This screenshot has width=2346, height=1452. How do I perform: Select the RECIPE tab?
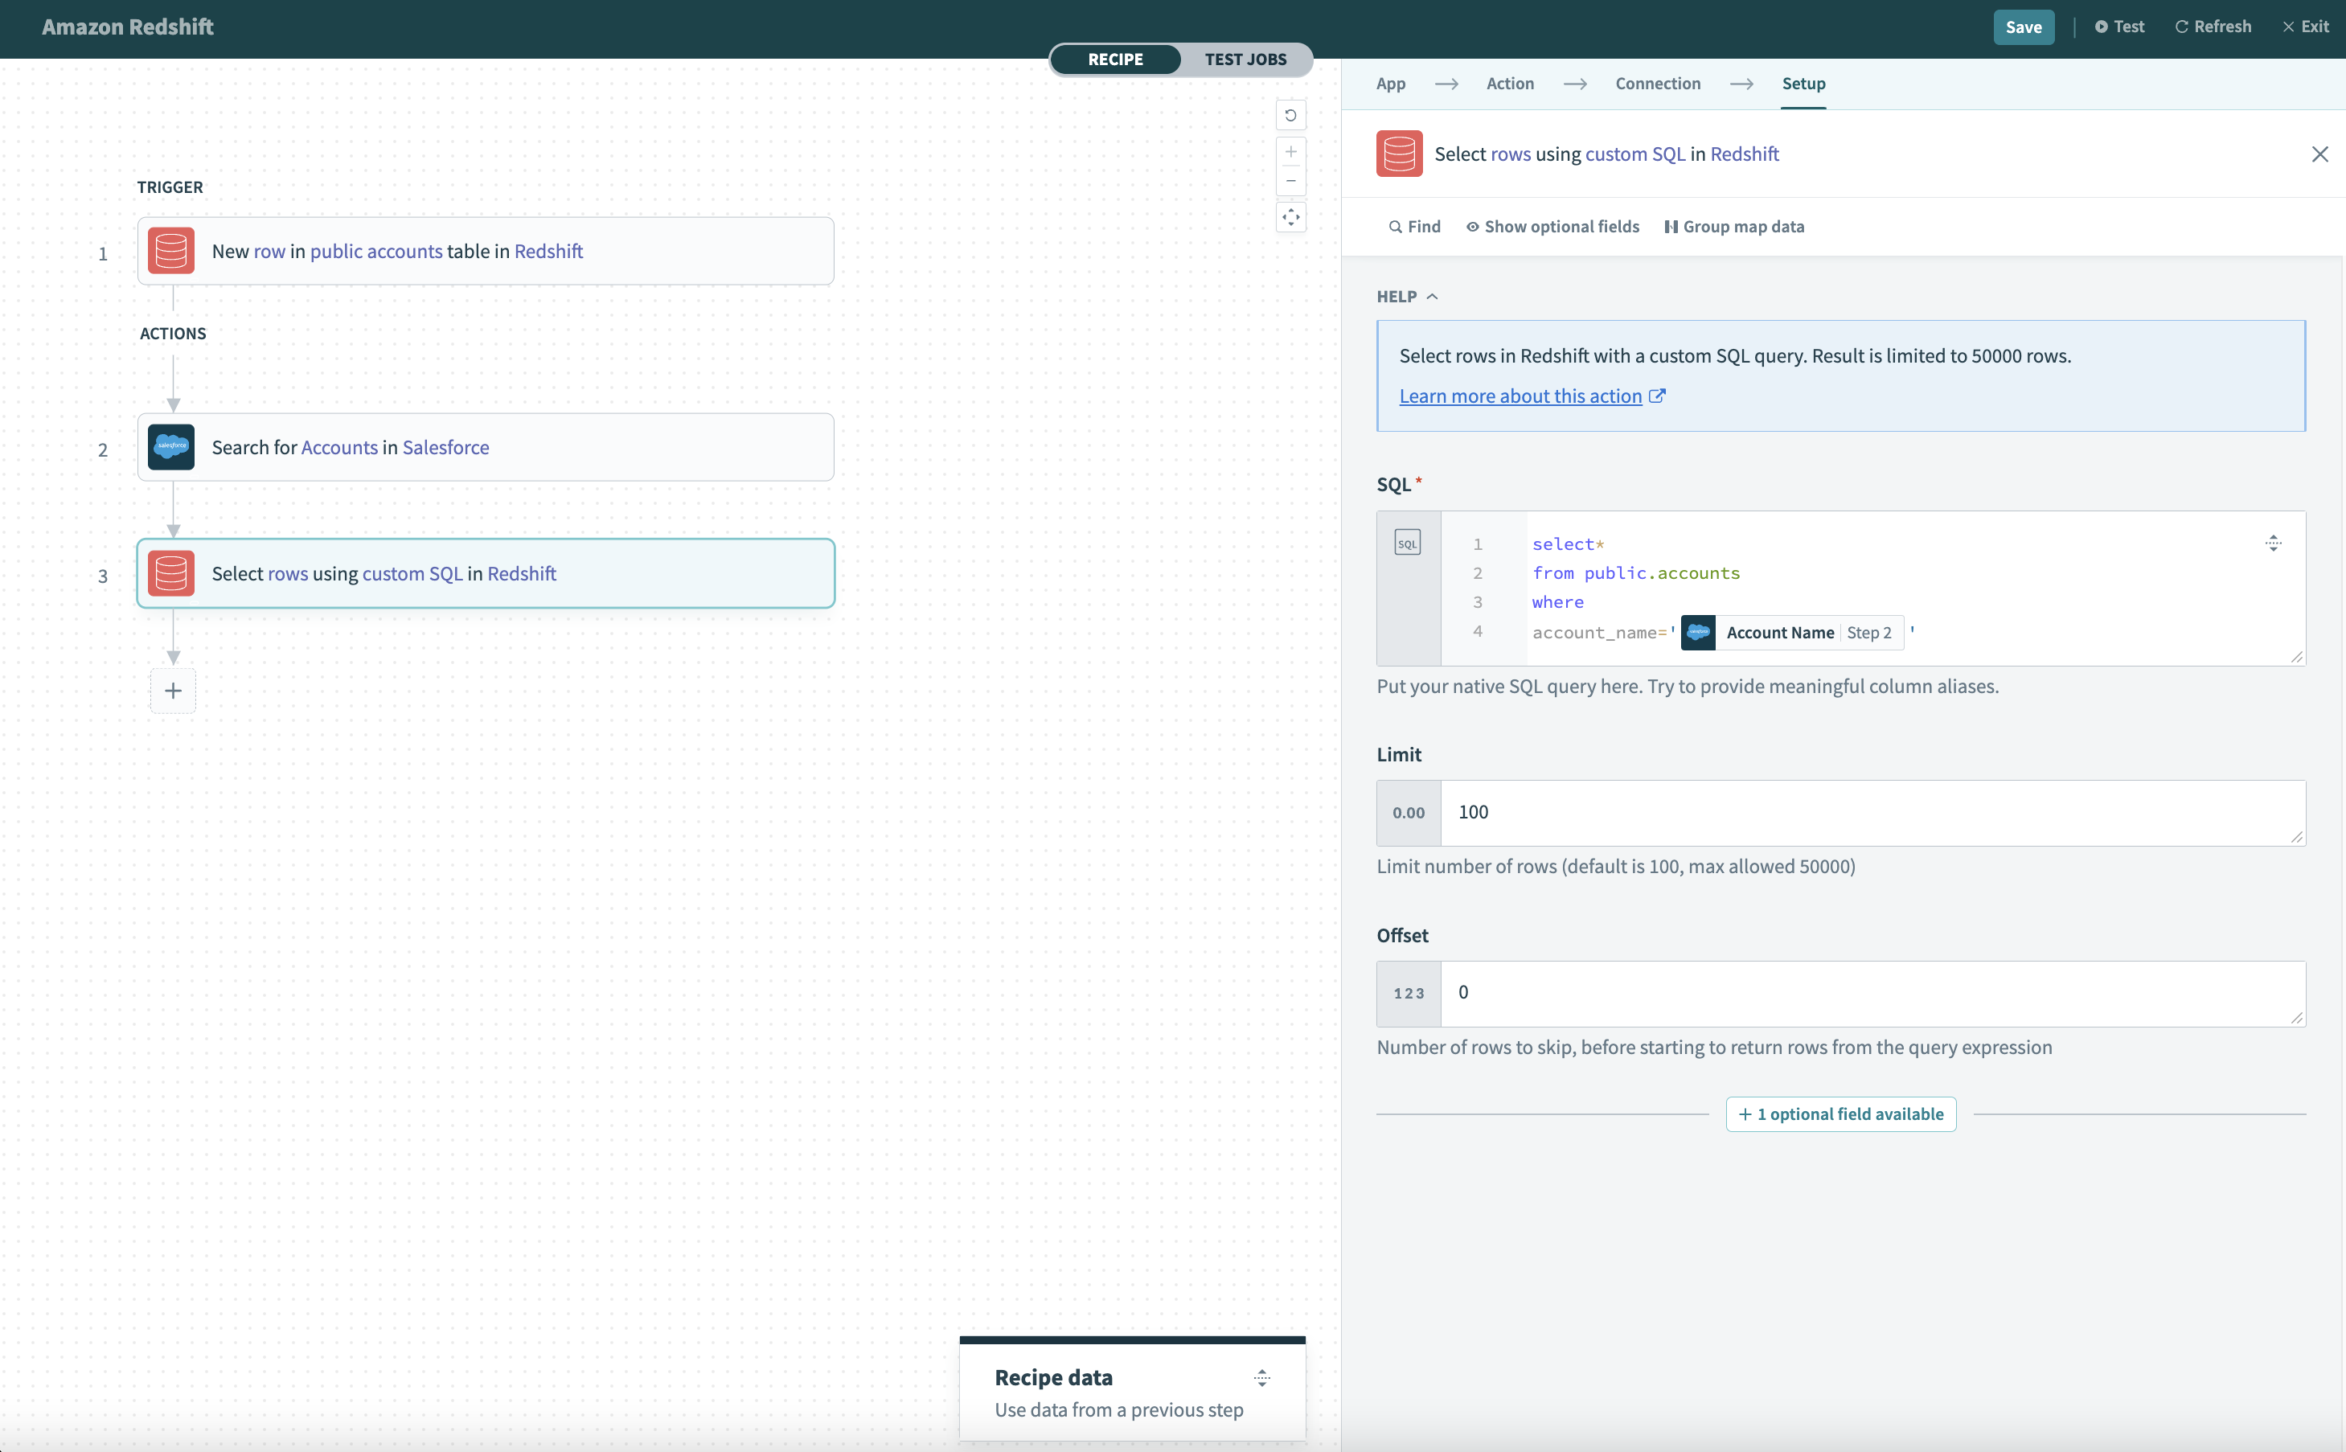coord(1114,59)
